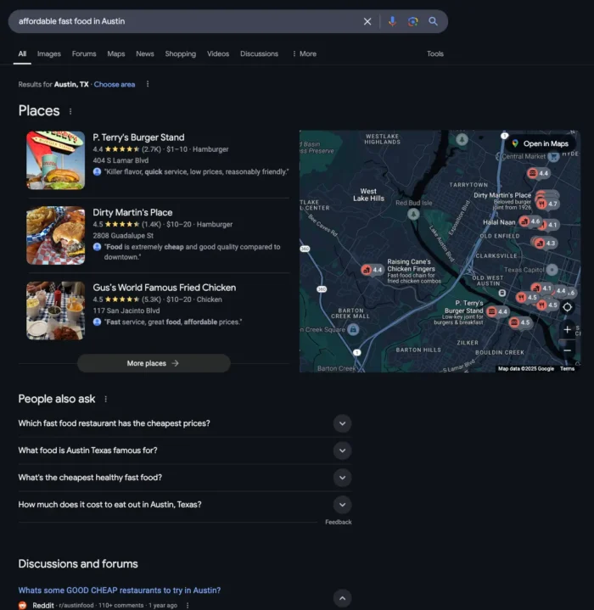Open People also ask options menu
The image size is (594, 610).
pos(105,399)
